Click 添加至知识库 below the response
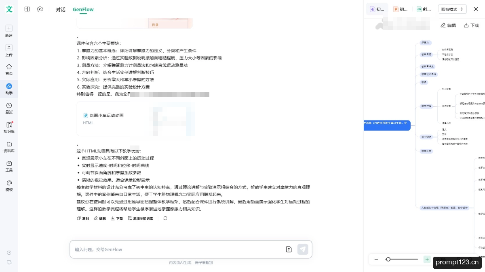Image resolution: width=485 pixels, height=272 pixels. tap(141, 218)
